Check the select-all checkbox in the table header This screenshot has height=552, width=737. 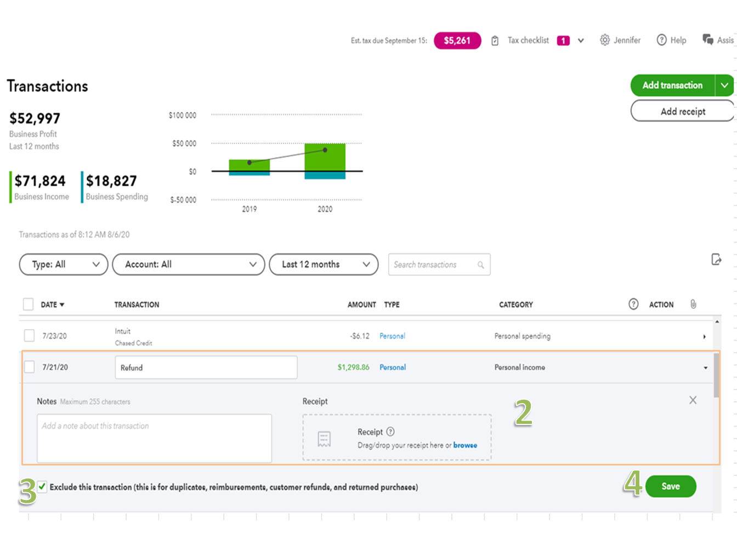click(28, 304)
